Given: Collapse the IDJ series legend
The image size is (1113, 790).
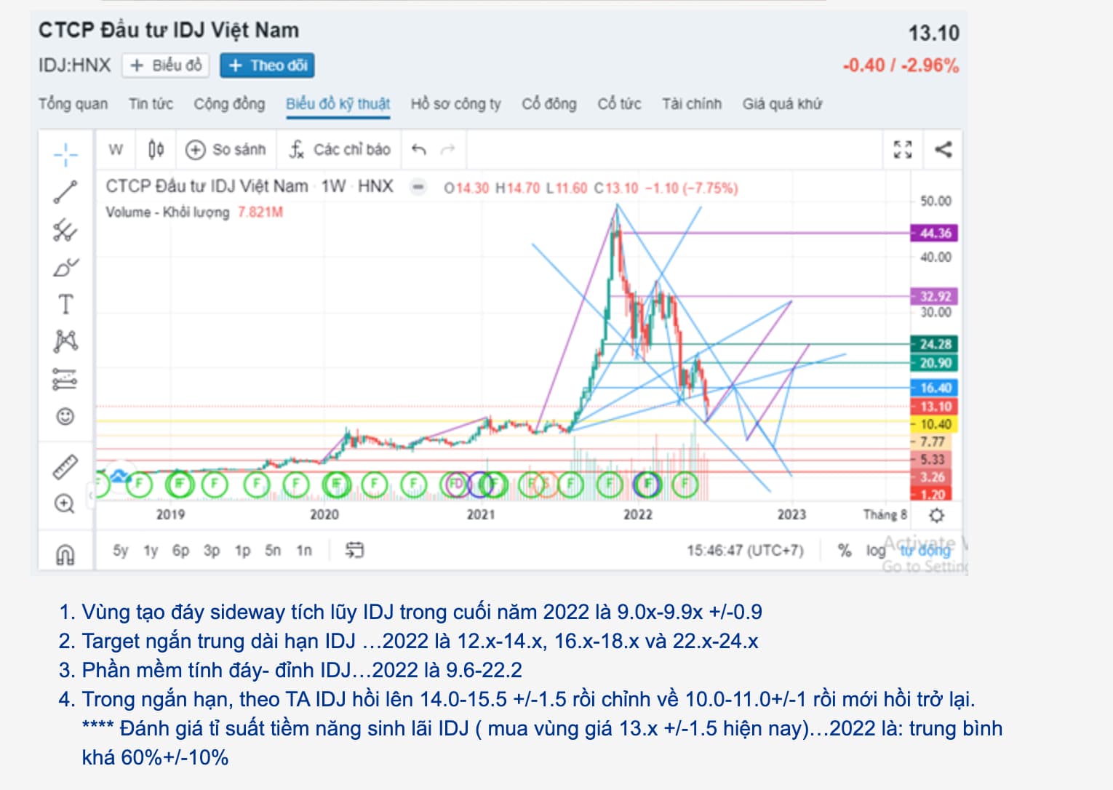Looking at the screenshot, I should (418, 188).
